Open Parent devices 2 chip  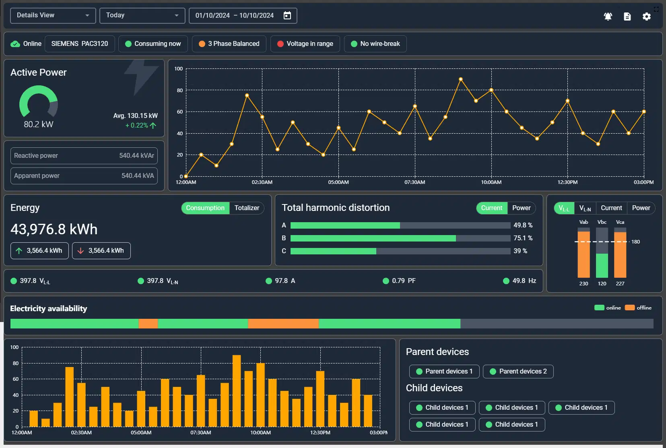coord(518,372)
